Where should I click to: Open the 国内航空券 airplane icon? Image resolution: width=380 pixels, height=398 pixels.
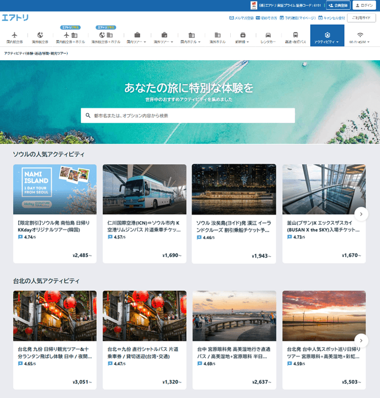click(14, 35)
